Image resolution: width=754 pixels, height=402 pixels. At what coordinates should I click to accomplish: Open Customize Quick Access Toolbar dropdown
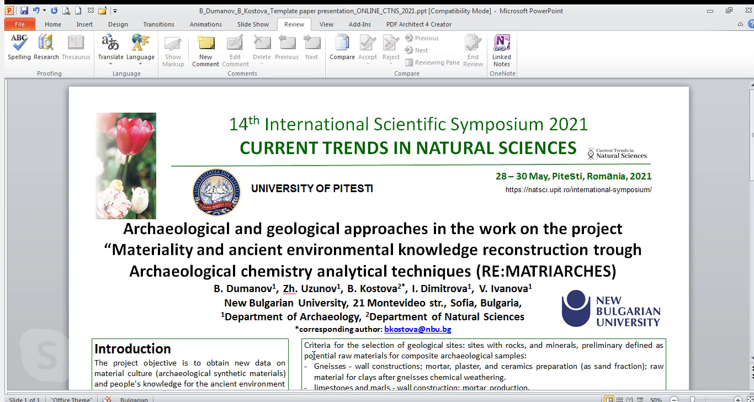115,10
